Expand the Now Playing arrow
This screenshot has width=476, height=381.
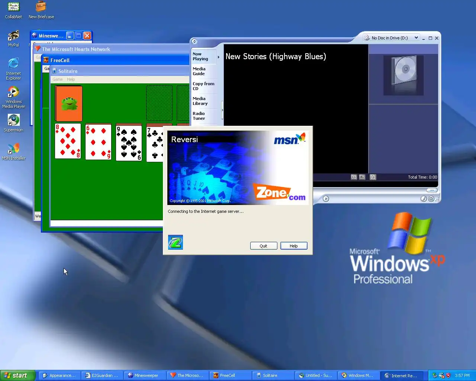(x=218, y=57)
